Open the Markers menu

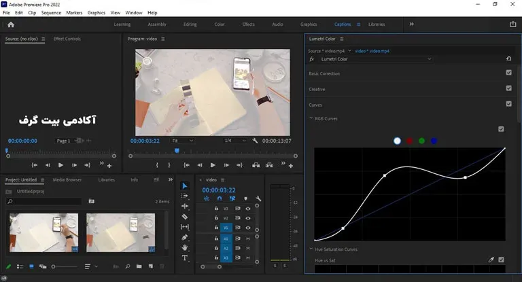coord(74,13)
